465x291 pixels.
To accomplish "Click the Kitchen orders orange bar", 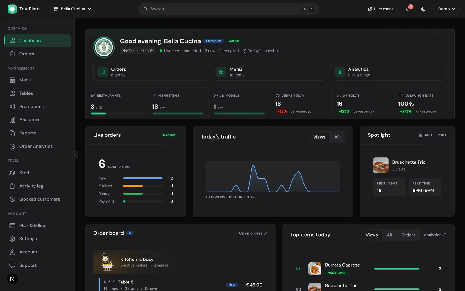I will point(133,186).
